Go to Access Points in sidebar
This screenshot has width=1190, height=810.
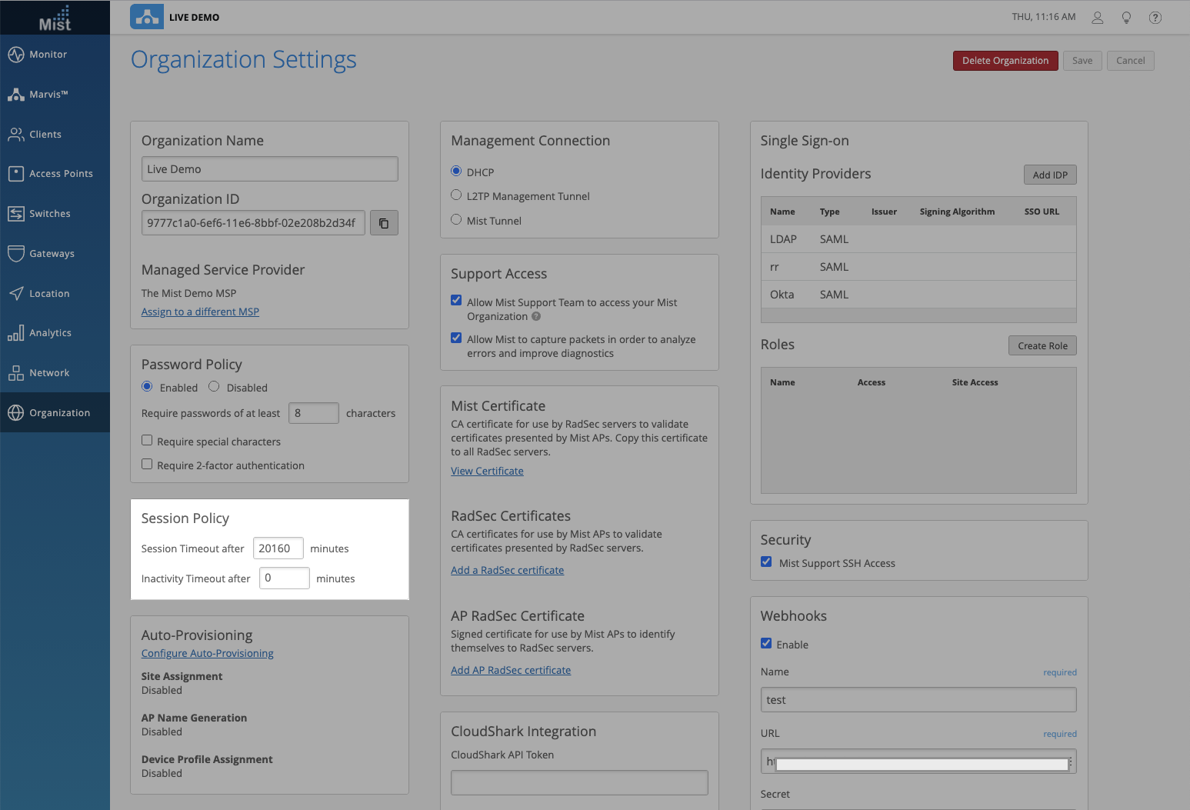point(61,174)
